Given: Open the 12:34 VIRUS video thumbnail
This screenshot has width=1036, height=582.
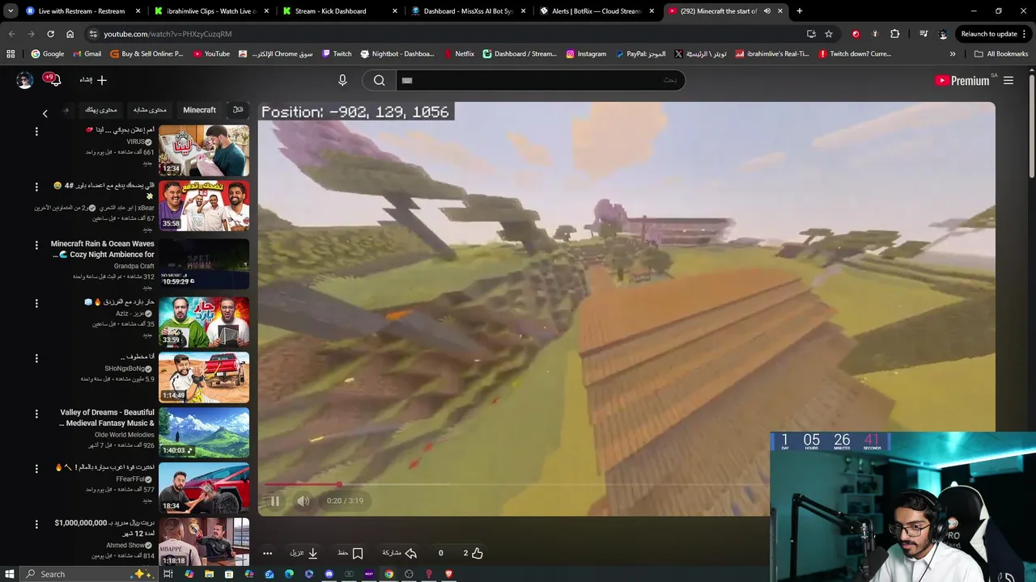Looking at the screenshot, I should point(204,150).
